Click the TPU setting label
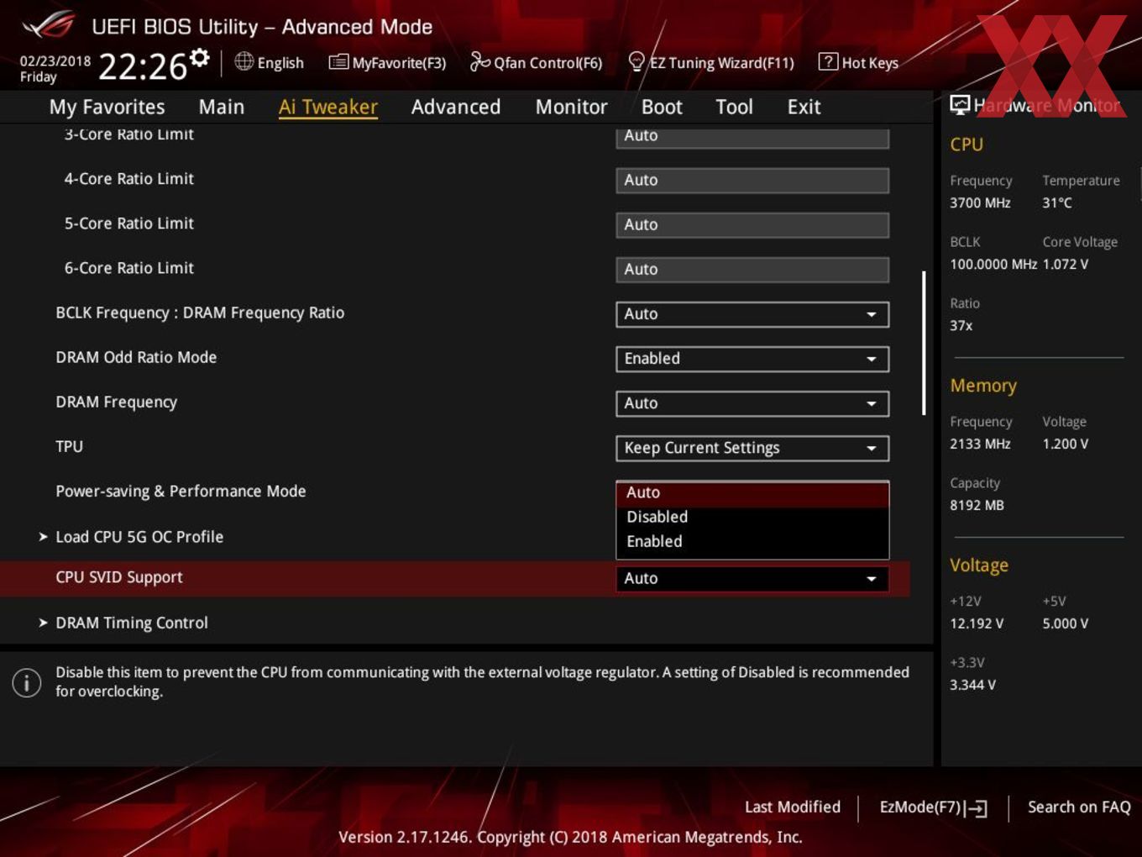 (x=69, y=446)
